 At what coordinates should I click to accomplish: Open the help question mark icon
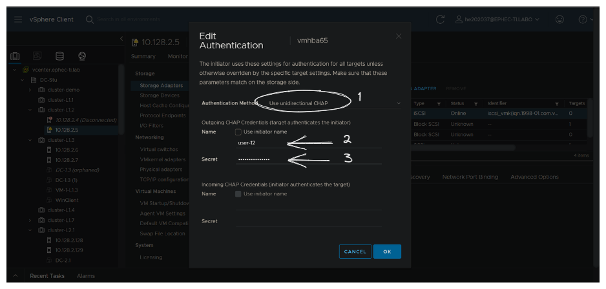(x=583, y=19)
